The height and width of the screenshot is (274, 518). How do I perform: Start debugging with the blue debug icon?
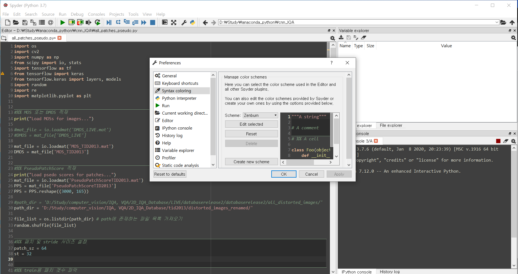[109, 22]
